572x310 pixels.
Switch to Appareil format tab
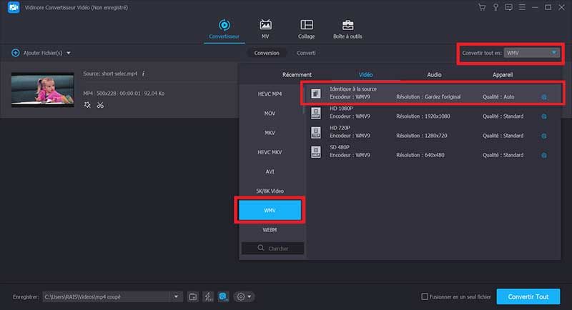pos(503,75)
